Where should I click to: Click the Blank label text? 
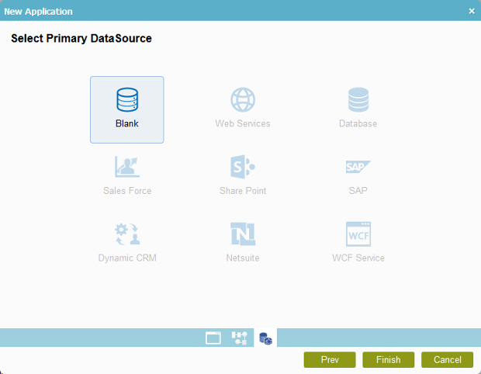pyautogui.click(x=127, y=123)
